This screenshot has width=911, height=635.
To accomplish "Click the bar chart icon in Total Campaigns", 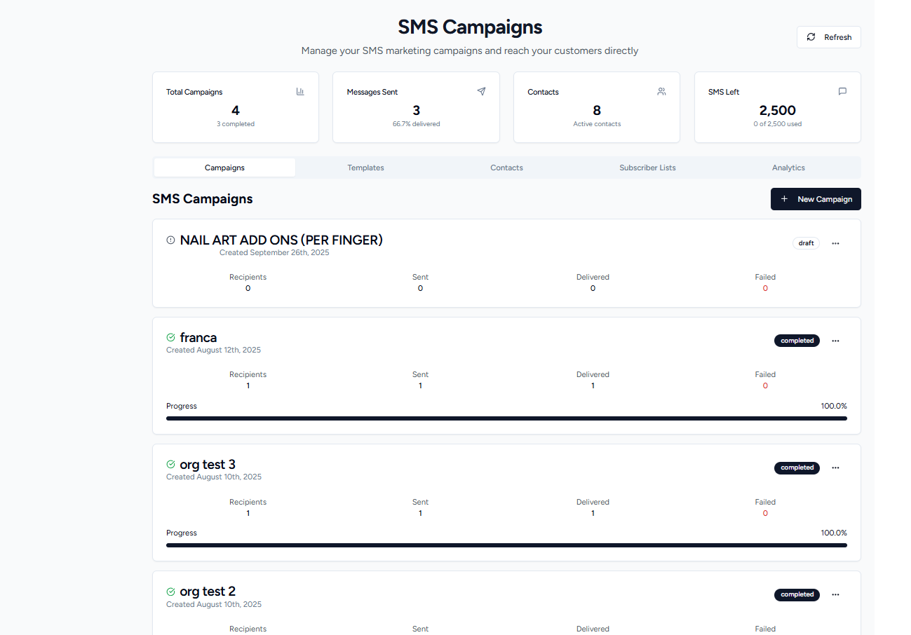I will coord(300,92).
